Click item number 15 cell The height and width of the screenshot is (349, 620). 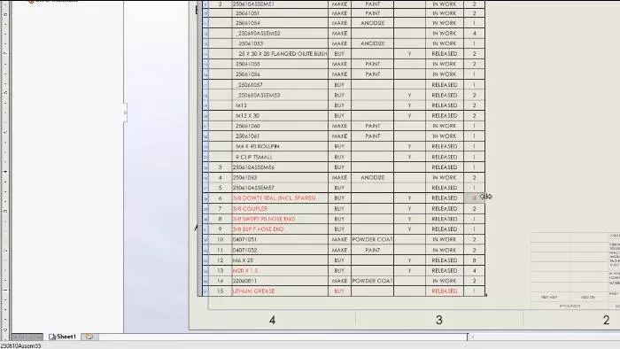[x=221, y=291]
